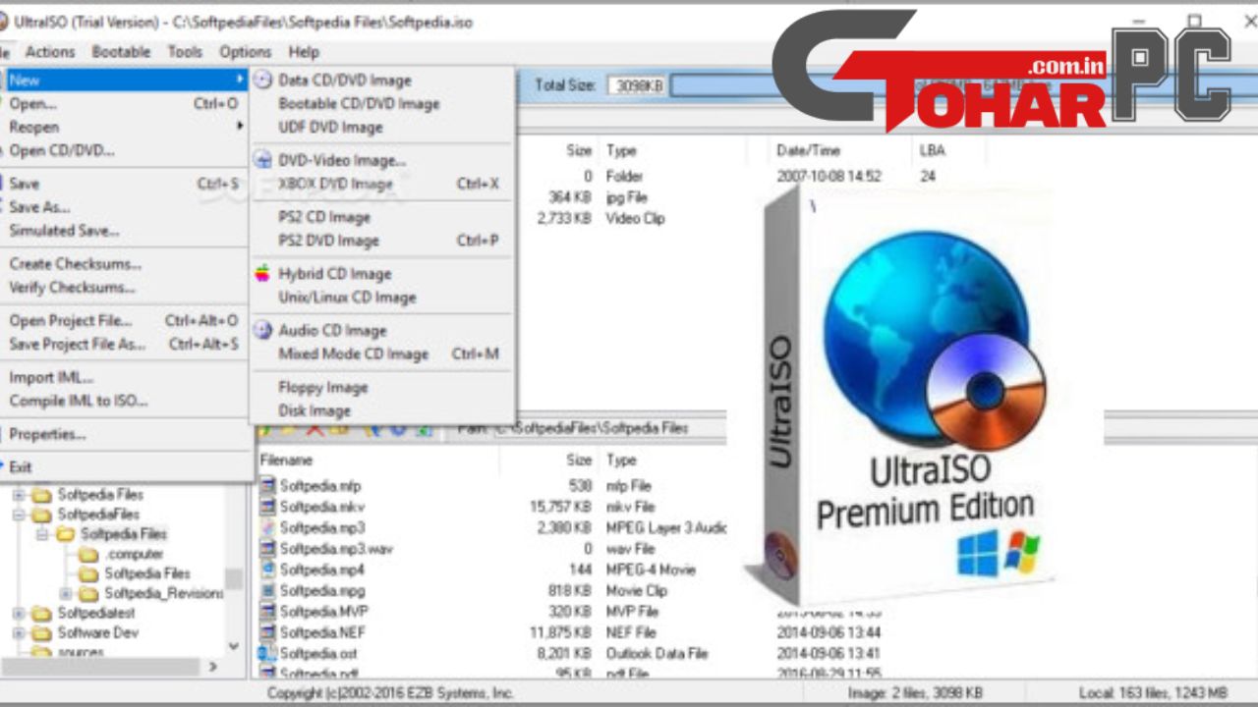Click the Softpedia.mkv file icon
The image size is (1258, 707).
coord(267,507)
